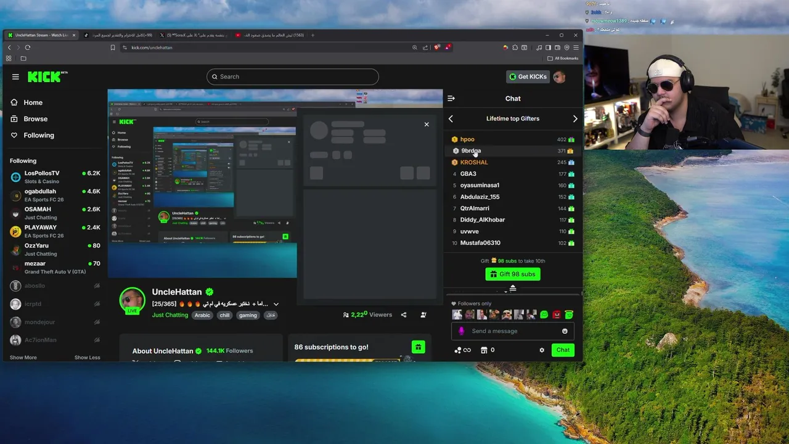Click UncleHattan live avatar
This screenshot has width=789, height=444.
tap(132, 300)
